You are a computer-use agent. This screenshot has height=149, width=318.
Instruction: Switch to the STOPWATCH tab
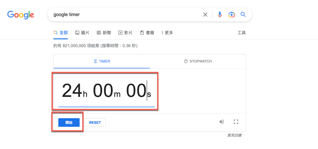tap(198, 61)
